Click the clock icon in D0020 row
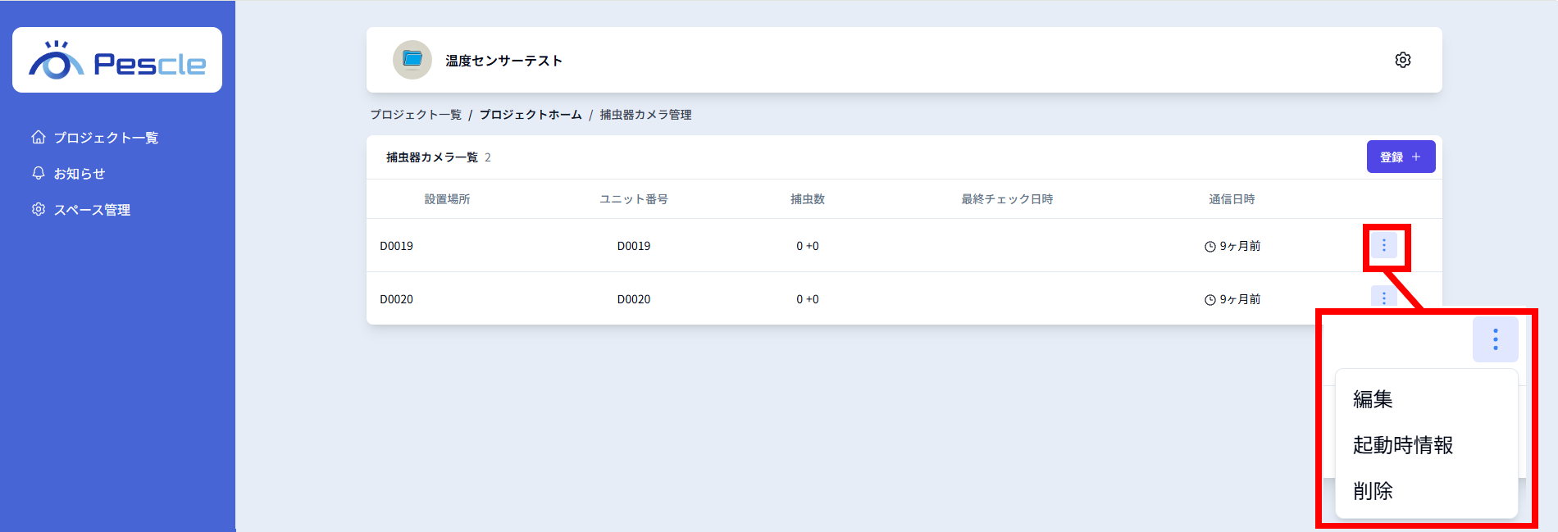The image size is (1558, 532). tap(1209, 300)
